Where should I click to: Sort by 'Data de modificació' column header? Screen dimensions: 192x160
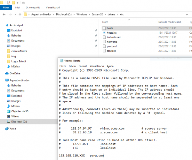coord(170,22)
